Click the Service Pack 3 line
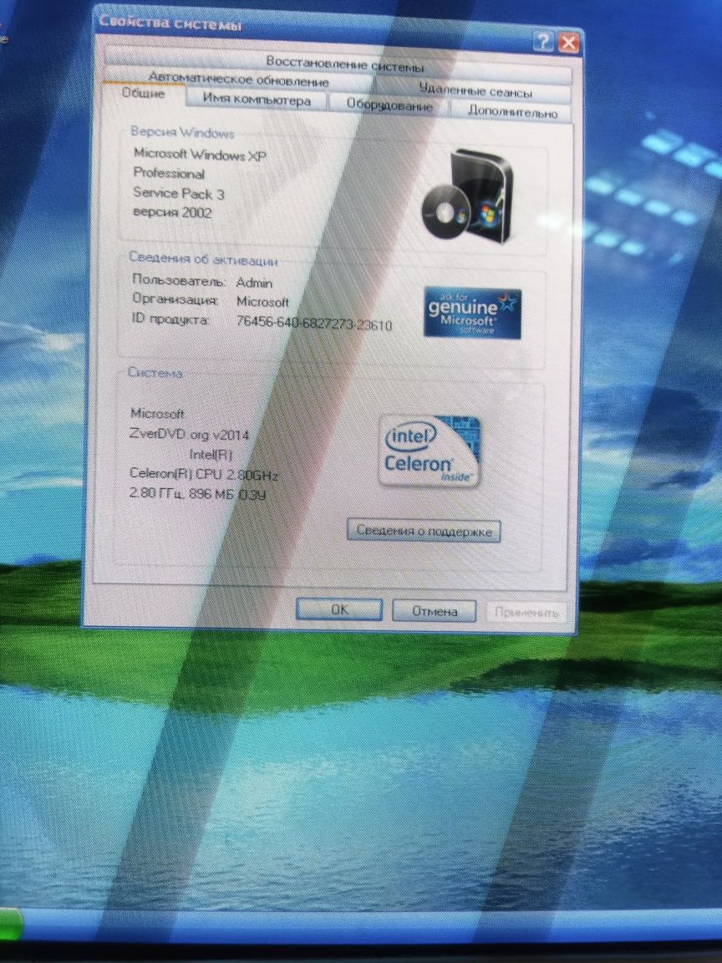Screen dimensions: 722x963 tap(179, 193)
